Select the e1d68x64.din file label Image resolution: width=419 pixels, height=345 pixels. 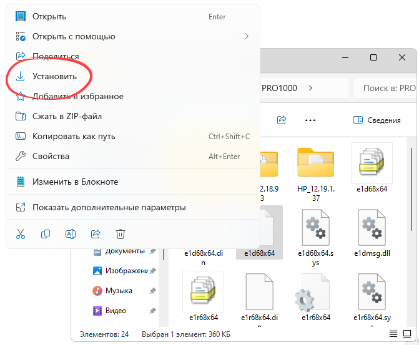pyautogui.click(x=204, y=258)
